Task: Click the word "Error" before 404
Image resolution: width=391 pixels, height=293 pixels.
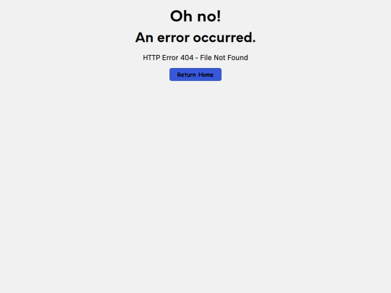Action: coord(170,58)
